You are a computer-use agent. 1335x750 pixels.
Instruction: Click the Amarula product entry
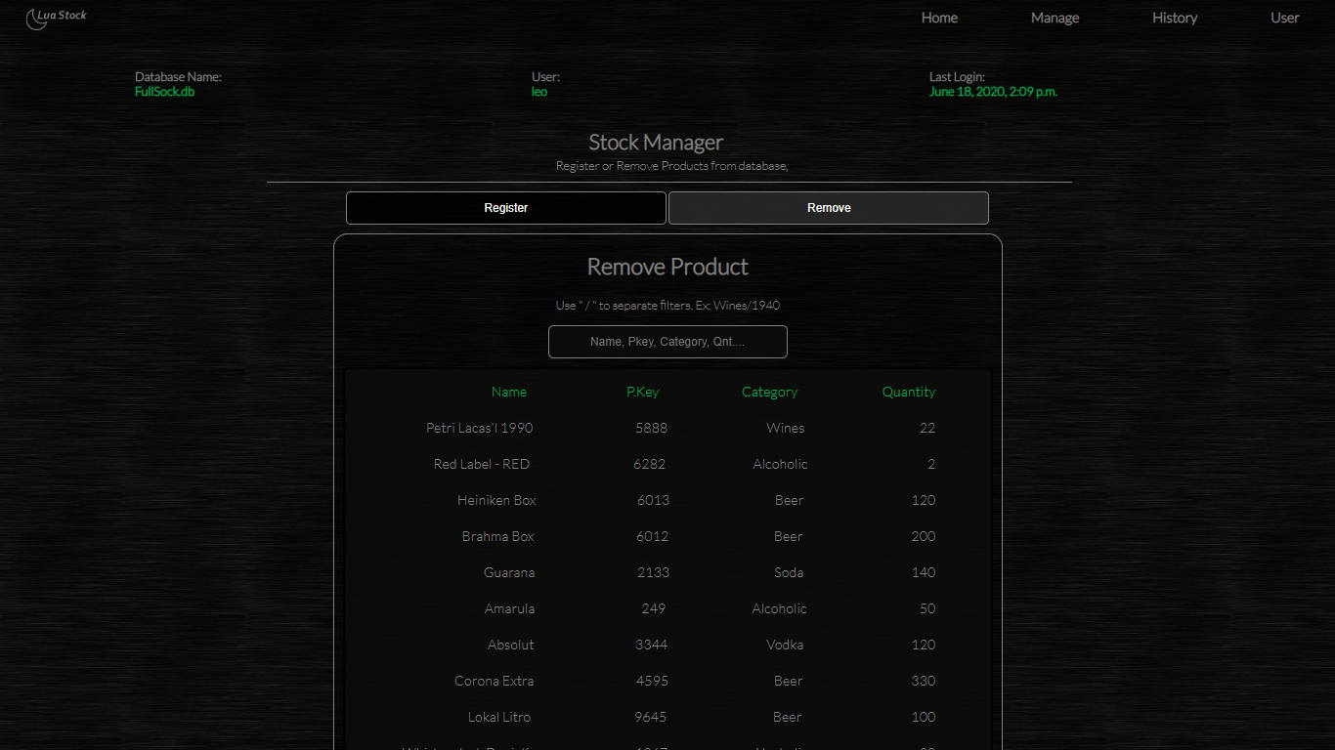(509, 608)
